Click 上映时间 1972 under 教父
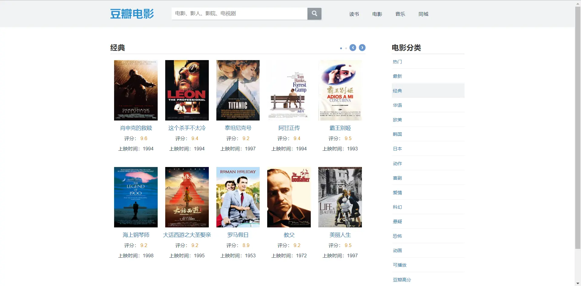Screen dimensions: 581x286 coord(289,256)
